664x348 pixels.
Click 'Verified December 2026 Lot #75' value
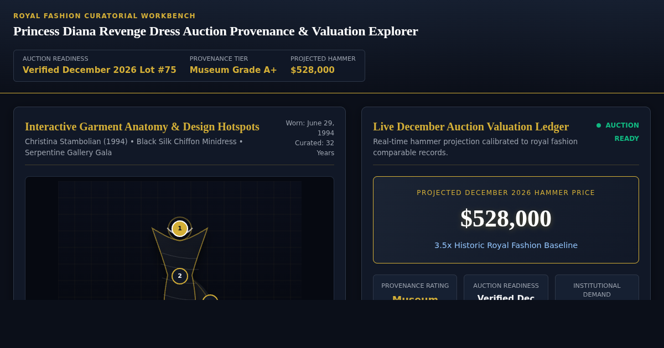(x=100, y=70)
